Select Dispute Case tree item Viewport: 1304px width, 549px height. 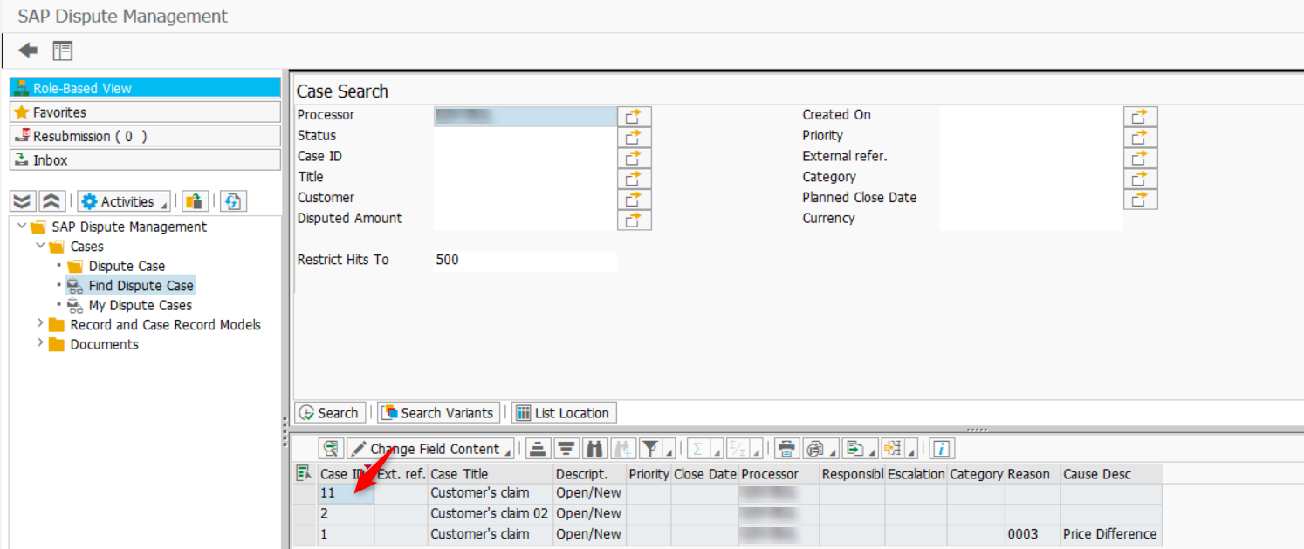127,266
